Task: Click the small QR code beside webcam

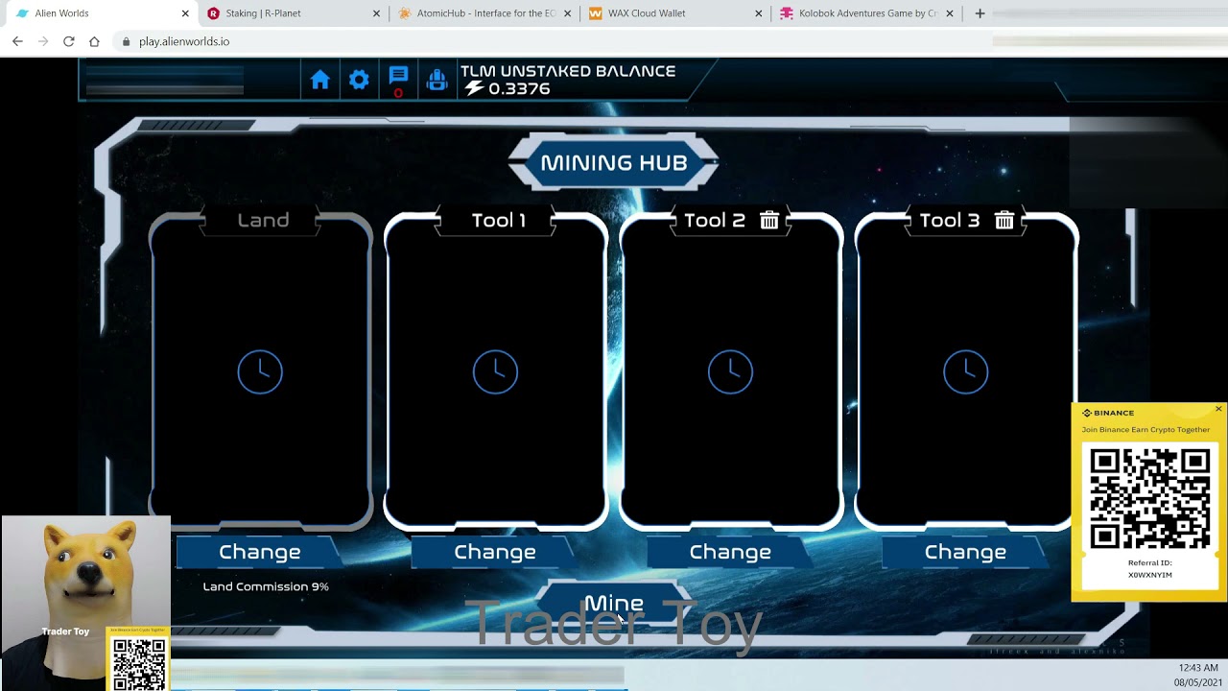Action: (x=139, y=663)
